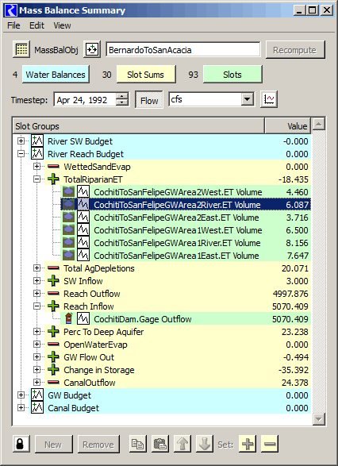Viewport: 338px width, 466px height.
Task: Collapse the TotalRiparianET slot sum
Action: pos(36,179)
